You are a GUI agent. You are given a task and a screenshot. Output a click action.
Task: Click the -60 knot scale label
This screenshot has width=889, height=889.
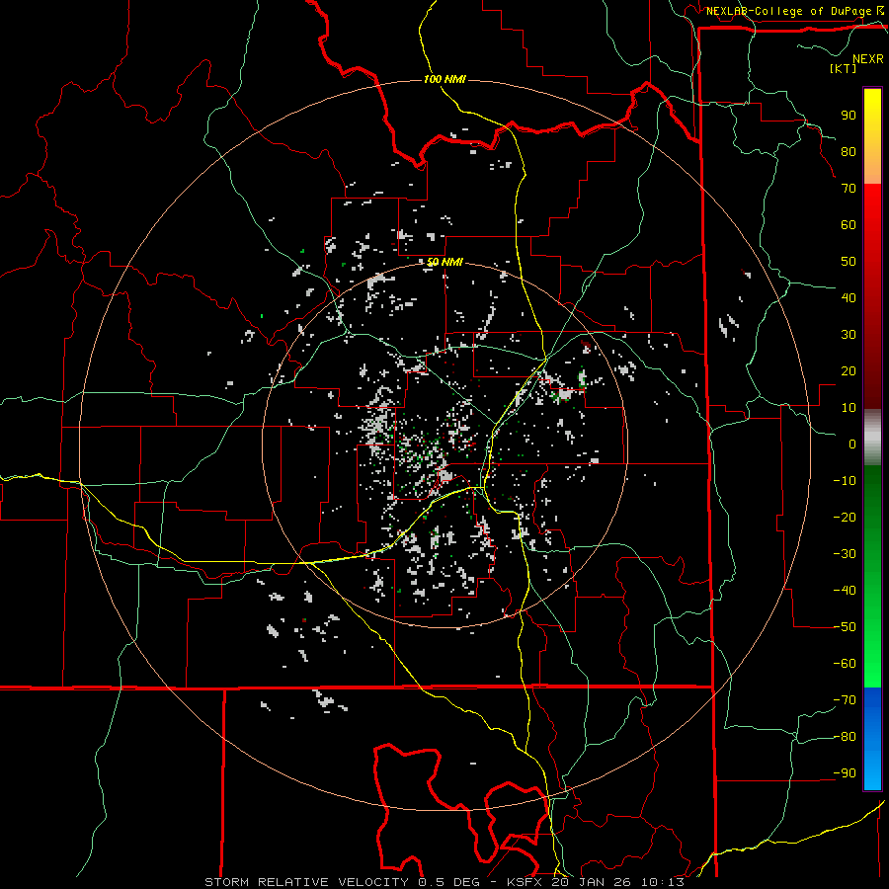(845, 664)
